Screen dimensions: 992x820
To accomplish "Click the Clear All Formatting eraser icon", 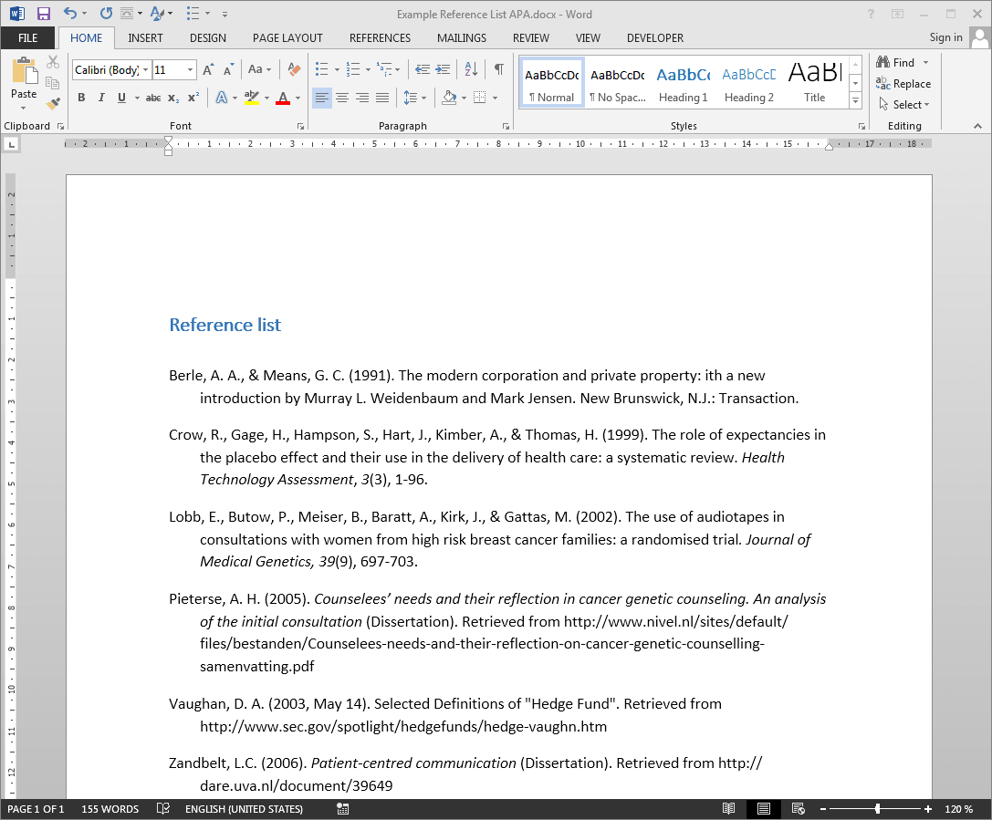I will pyautogui.click(x=294, y=69).
